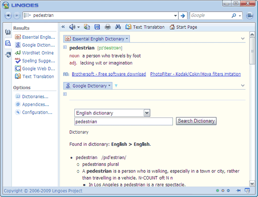Screen dimensions: 258x197
Task: Click the Google search magnifier icon
Action: click(x=234, y=16)
